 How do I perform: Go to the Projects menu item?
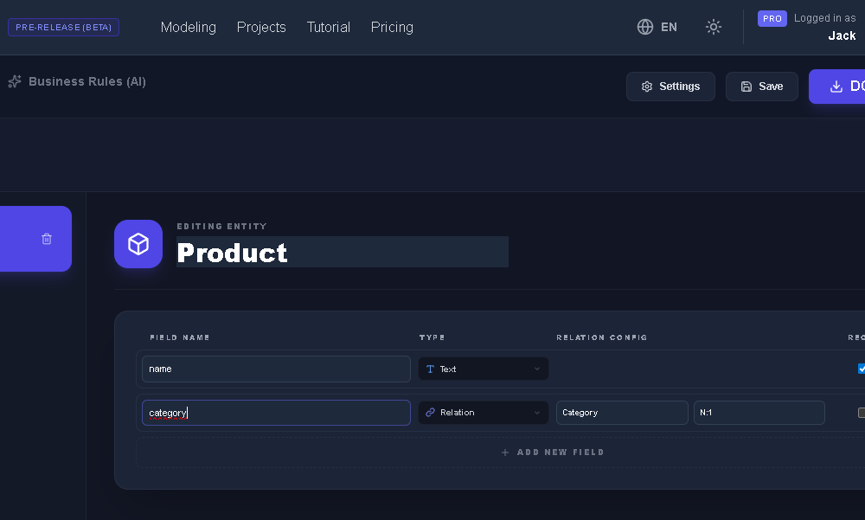pyautogui.click(x=261, y=27)
